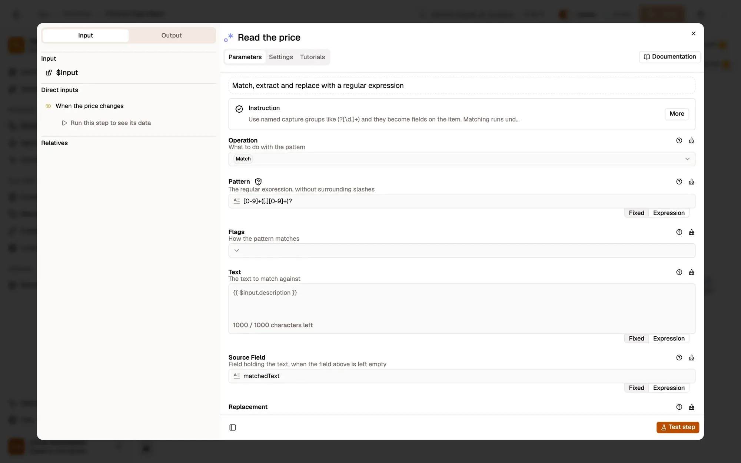
Task: Click the pin icon beside Operation
Action: click(x=691, y=141)
